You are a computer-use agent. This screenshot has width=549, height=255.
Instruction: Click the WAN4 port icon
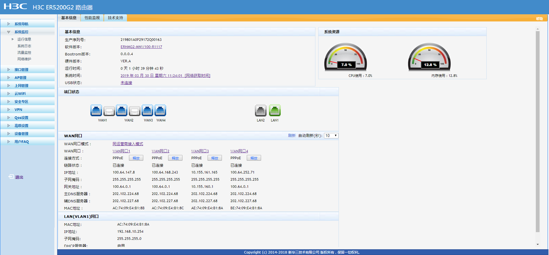pyautogui.click(x=160, y=110)
